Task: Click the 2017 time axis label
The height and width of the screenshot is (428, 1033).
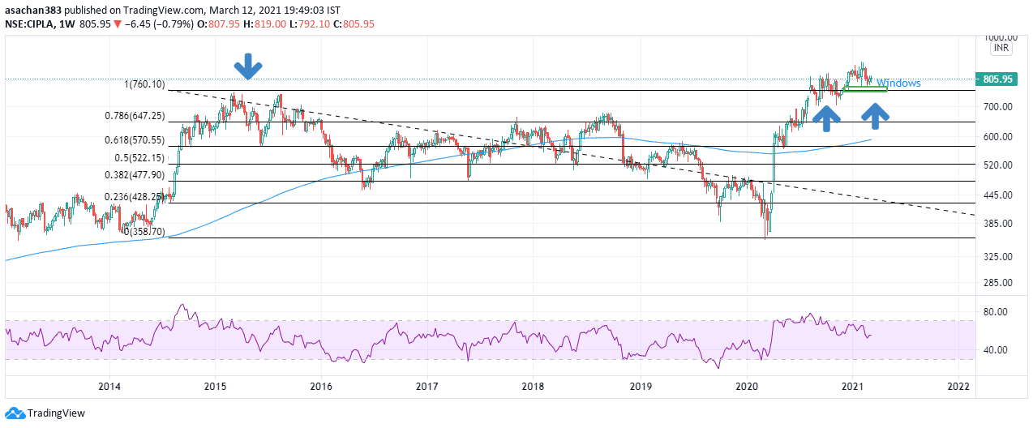Action: (x=427, y=386)
